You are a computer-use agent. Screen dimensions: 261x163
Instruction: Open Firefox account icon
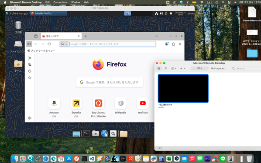click(167, 44)
